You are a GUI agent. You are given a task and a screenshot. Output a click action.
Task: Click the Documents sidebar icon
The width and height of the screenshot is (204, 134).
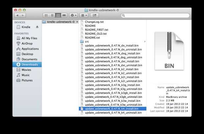point(18,59)
